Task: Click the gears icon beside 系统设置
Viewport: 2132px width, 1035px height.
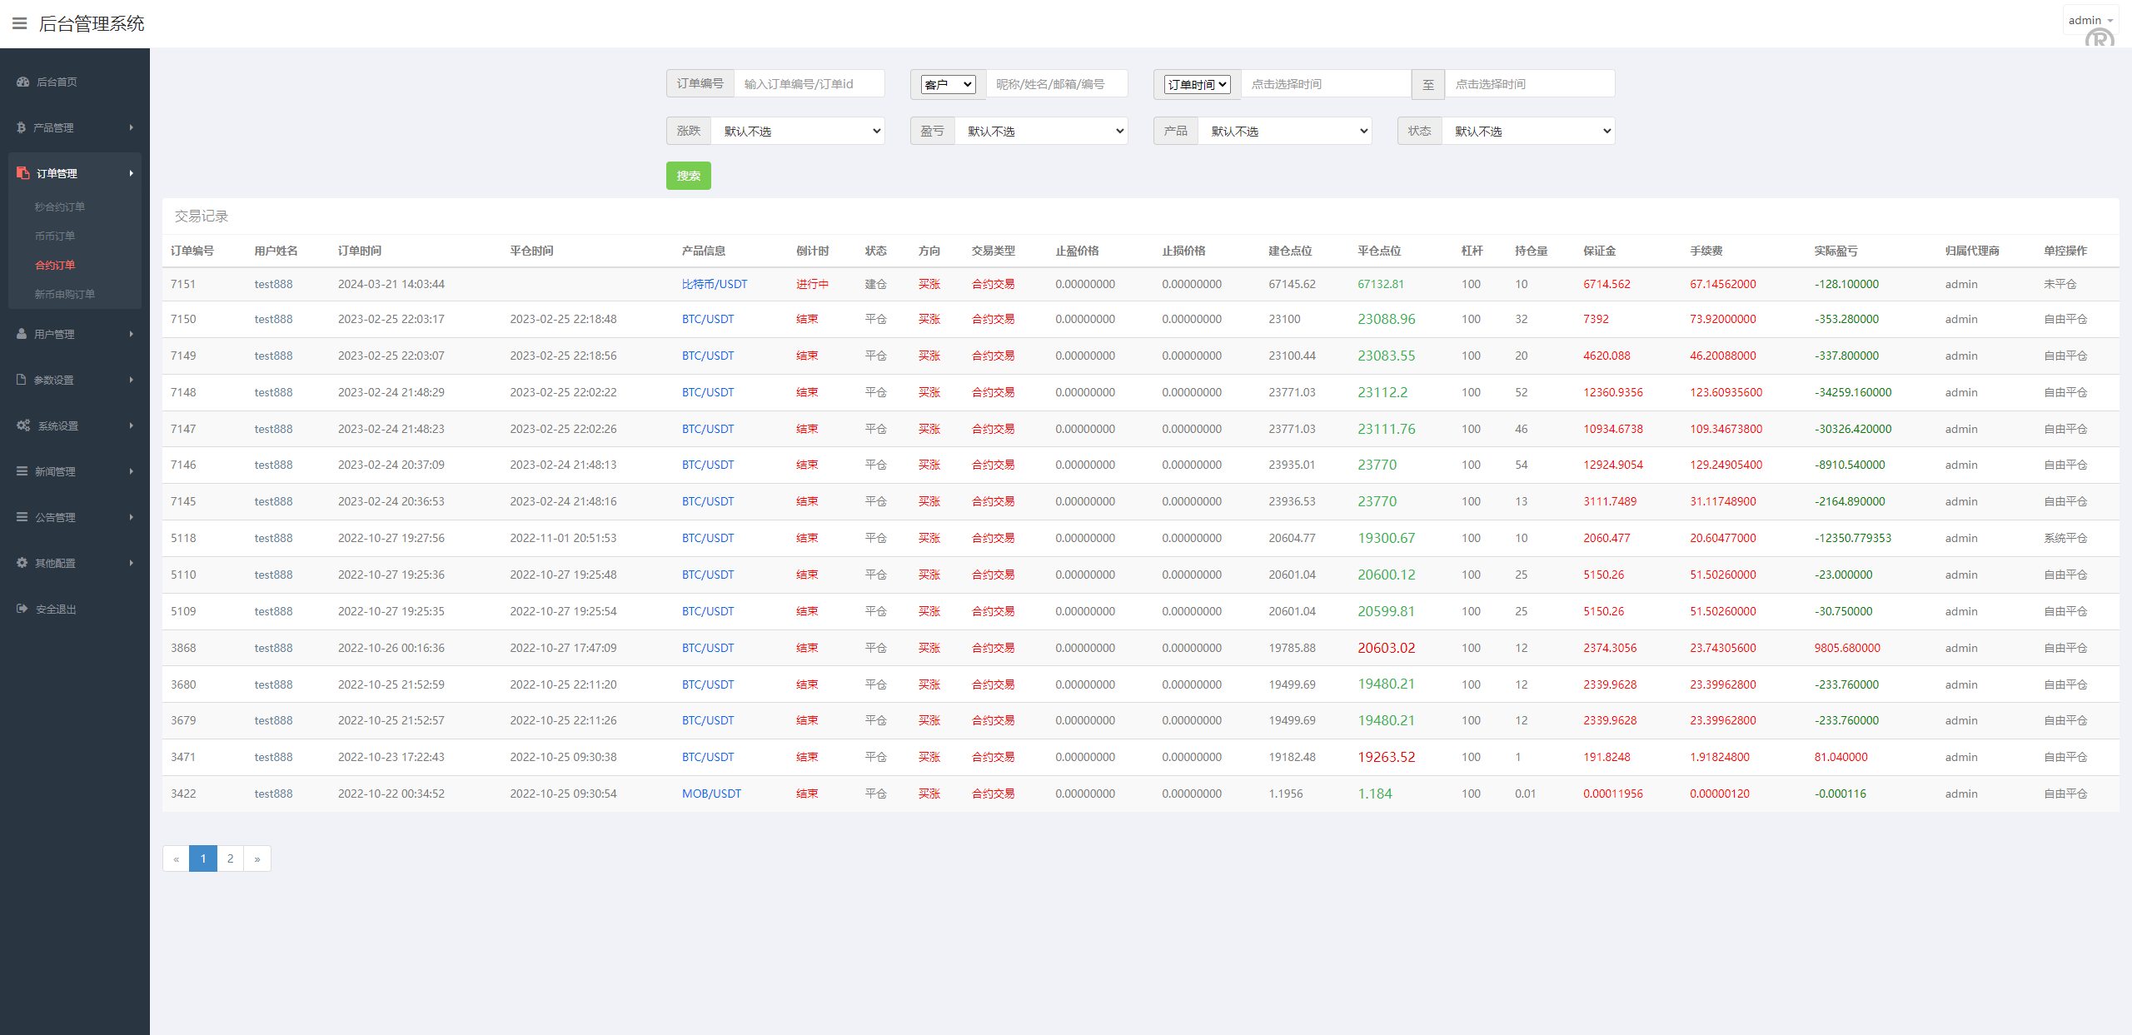Action: [x=23, y=425]
